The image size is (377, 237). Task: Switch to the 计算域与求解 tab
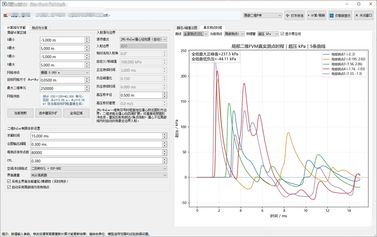pos(16,28)
